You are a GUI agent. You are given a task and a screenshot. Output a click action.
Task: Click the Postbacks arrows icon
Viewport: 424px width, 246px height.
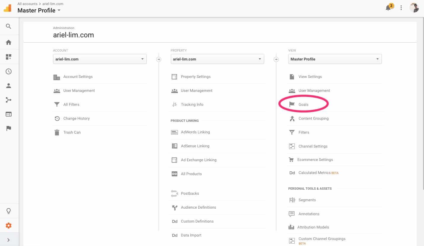click(x=174, y=193)
